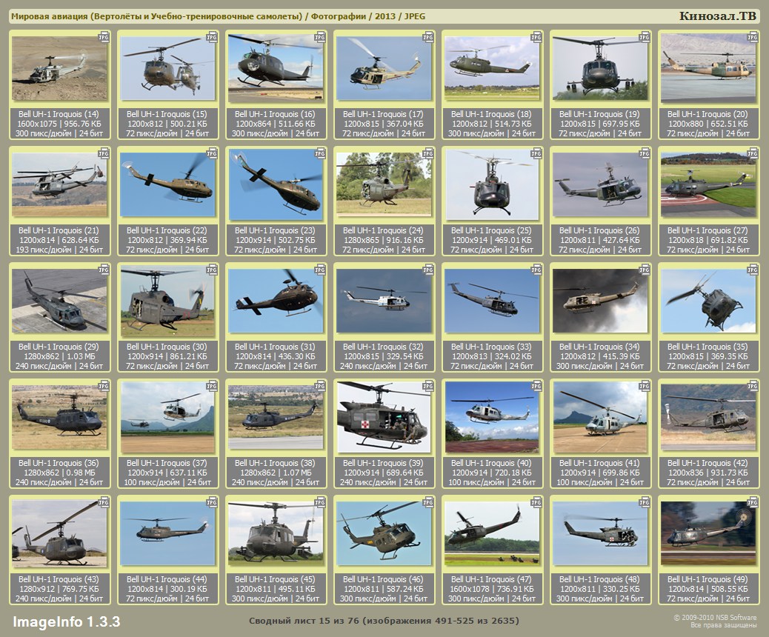
Task: Select the Bell UH-1 Iroquois (23) photo
Action: click(276, 185)
